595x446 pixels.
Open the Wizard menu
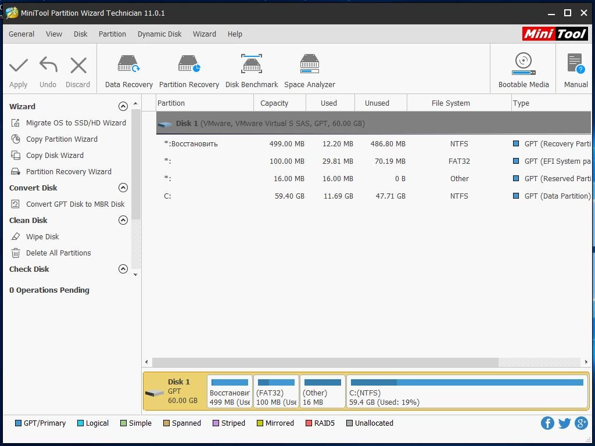pyautogui.click(x=204, y=34)
